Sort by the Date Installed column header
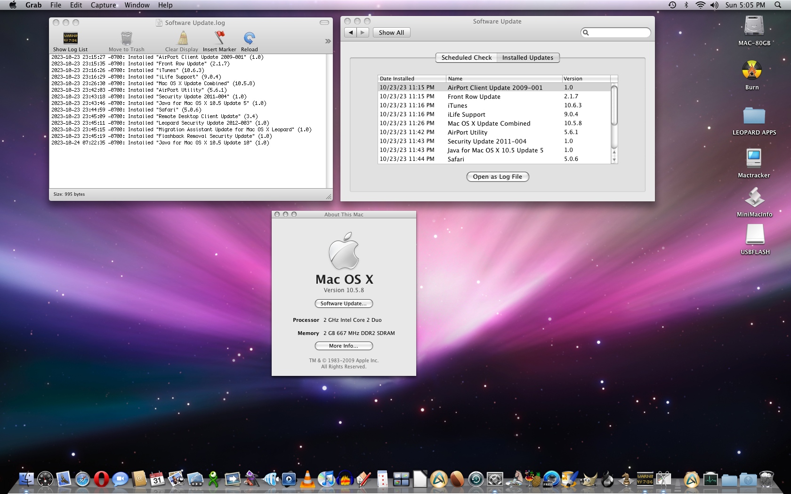791x494 pixels. point(412,79)
